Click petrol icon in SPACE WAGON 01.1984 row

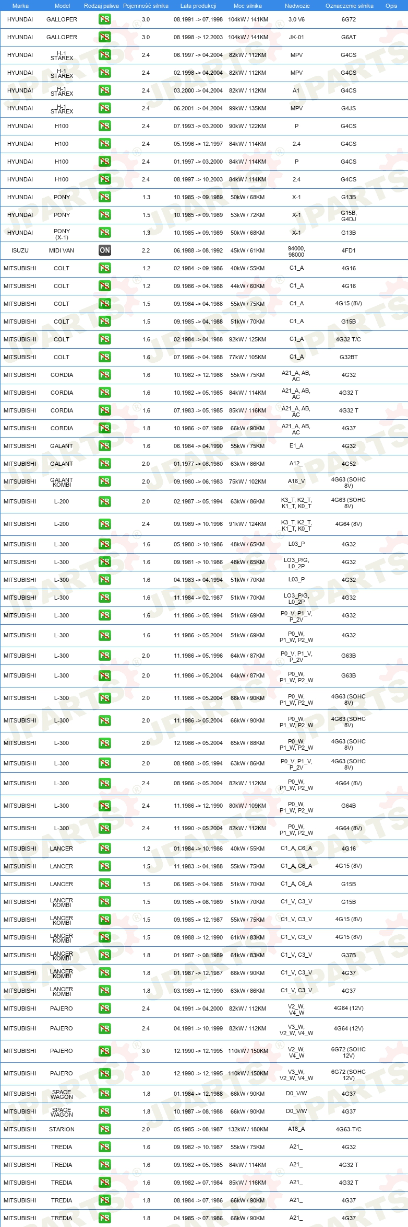(x=105, y=1094)
